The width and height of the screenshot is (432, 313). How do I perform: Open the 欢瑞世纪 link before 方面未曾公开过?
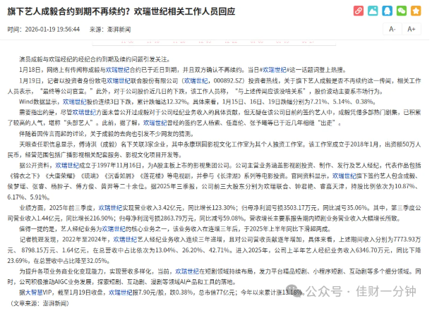point(84,112)
